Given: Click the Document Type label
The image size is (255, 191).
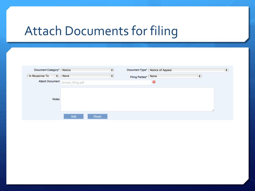Looking at the screenshot, I should tap(137, 70).
